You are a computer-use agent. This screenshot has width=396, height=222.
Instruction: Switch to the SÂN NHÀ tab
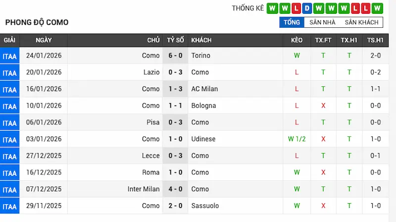point(322,22)
